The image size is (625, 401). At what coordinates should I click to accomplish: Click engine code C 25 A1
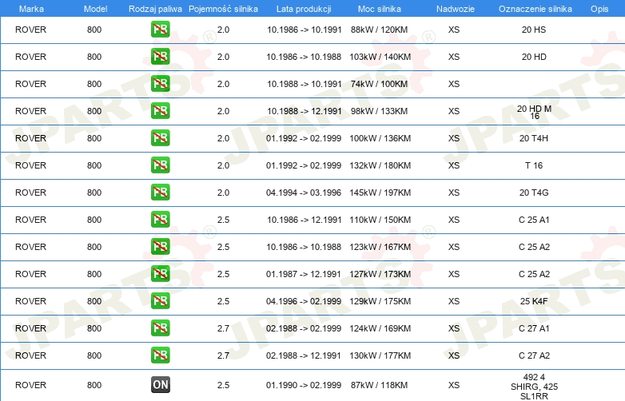click(534, 220)
